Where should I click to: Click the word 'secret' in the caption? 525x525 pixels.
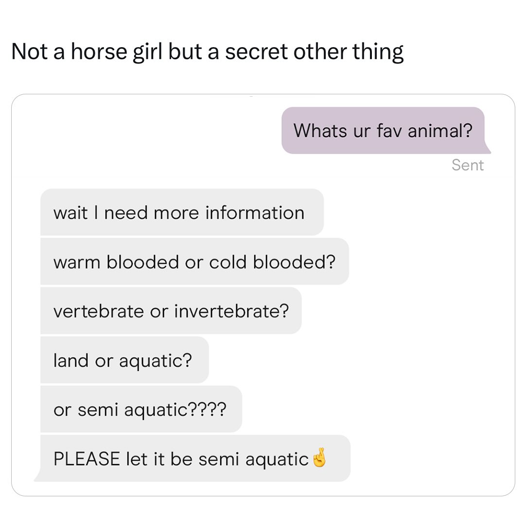[256, 52]
